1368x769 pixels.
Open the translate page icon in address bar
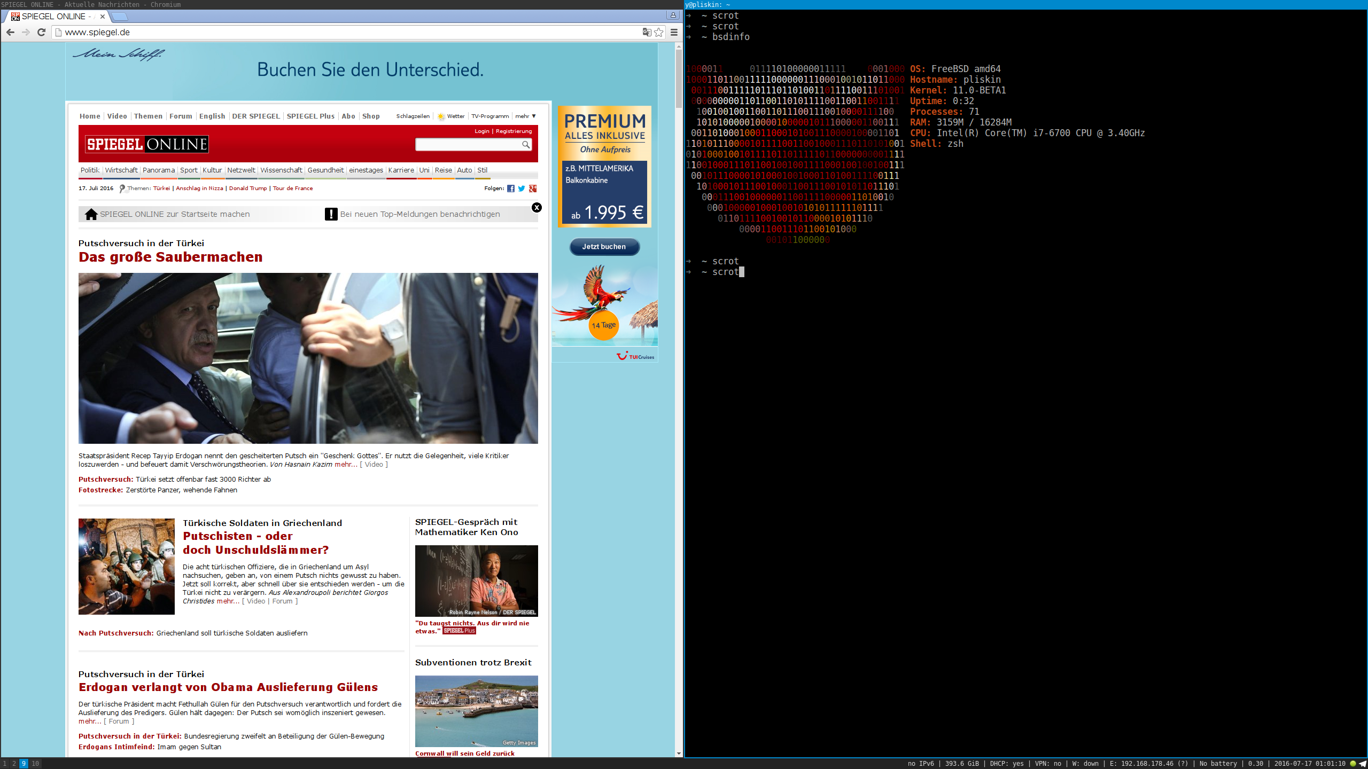coord(647,33)
